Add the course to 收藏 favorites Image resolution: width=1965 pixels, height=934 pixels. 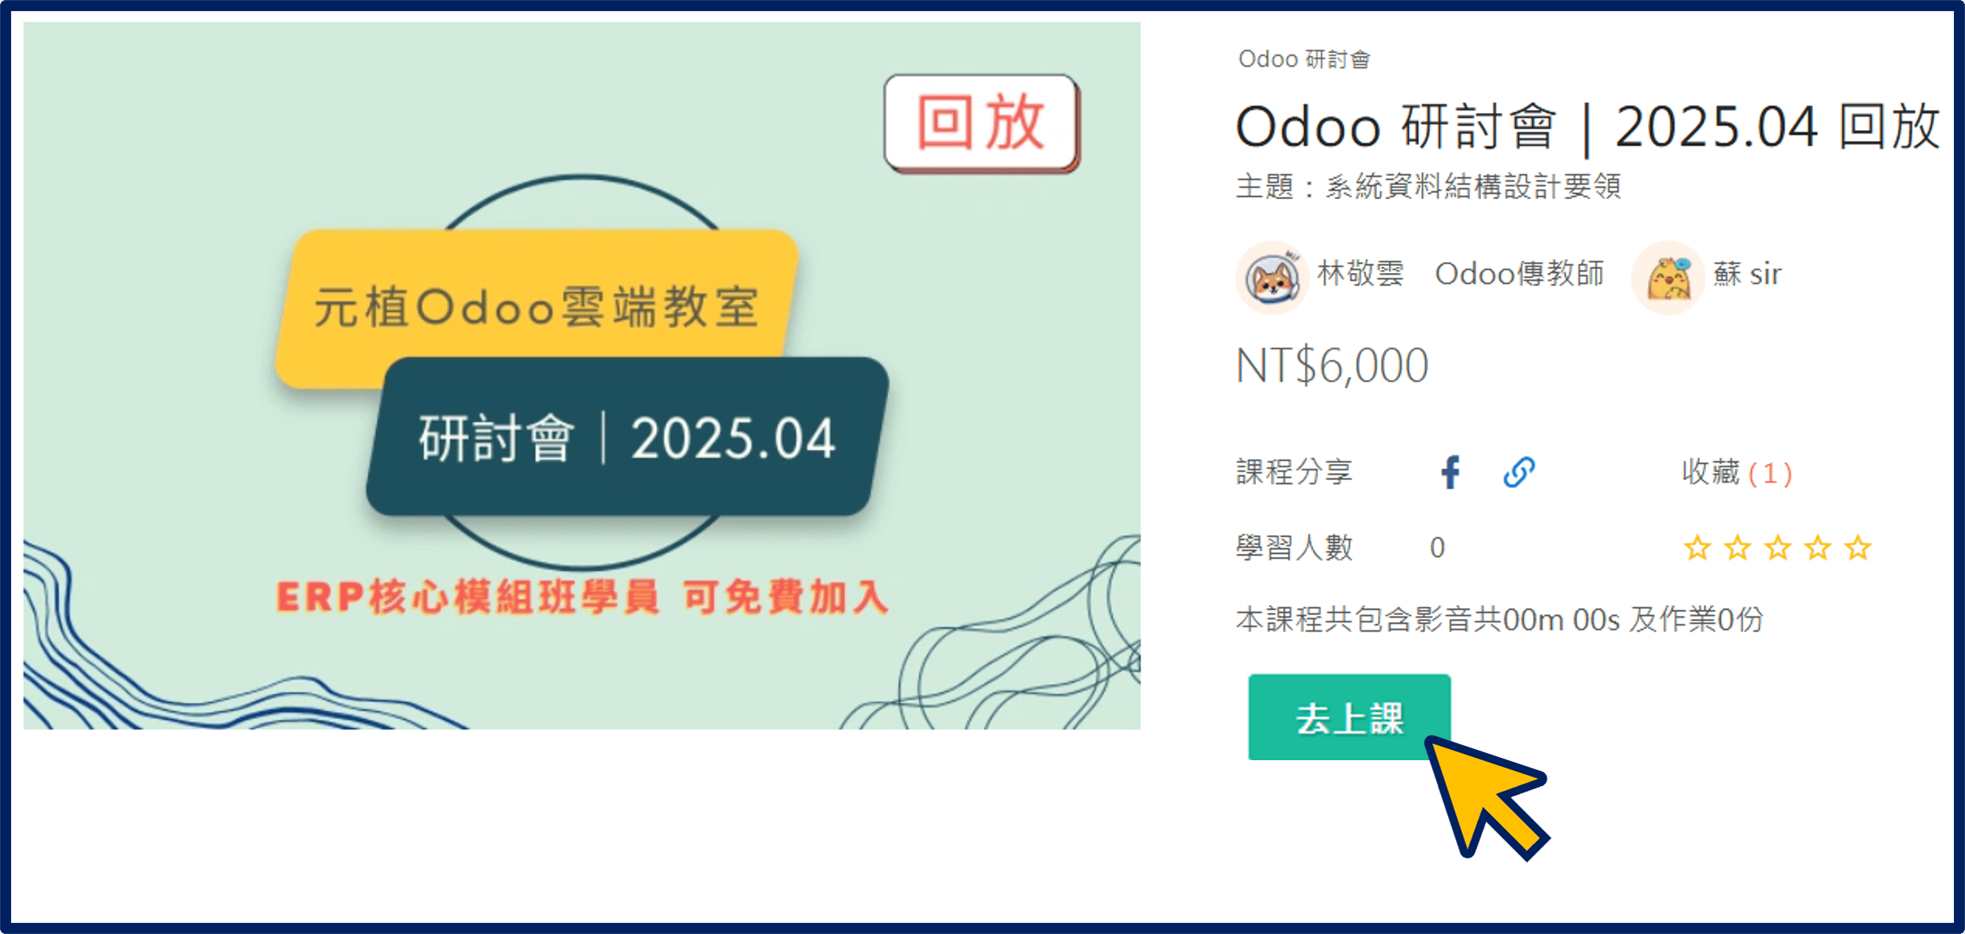pos(1710,473)
